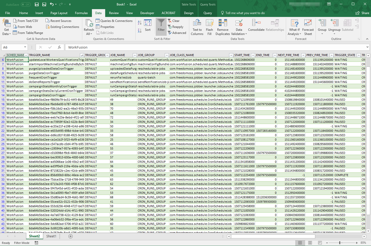This screenshot has width=371, height=246.
Task: Open JOB_GROUP filter dropdown
Action: pyautogui.click(x=167, y=55)
